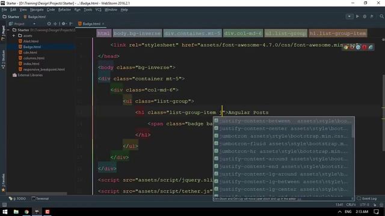Click the Run button in the toolbar
Viewport: 385px width, 216px height.
pyautogui.click(x=357, y=16)
